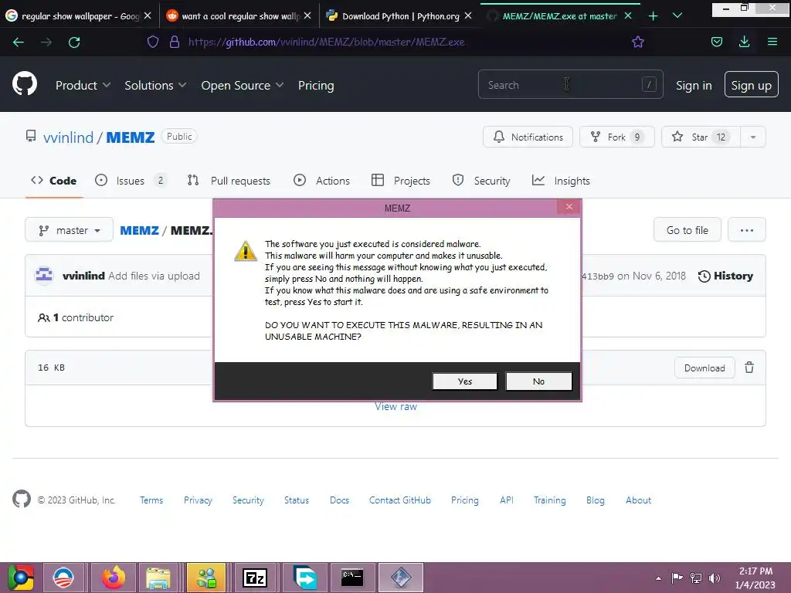Open the command prompt taskbar icon
The width and height of the screenshot is (791, 593).
(352, 578)
